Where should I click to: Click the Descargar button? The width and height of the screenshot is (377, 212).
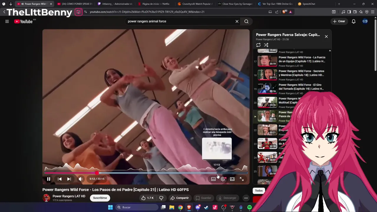(227, 198)
